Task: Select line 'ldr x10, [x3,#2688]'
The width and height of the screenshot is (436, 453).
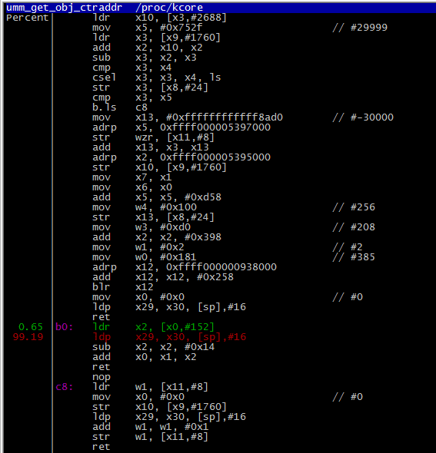Action: [159, 18]
